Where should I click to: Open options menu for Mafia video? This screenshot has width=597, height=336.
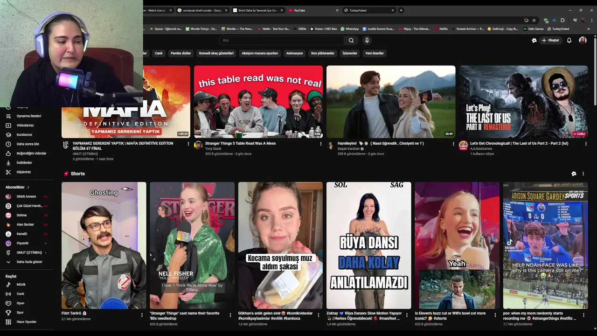(188, 144)
